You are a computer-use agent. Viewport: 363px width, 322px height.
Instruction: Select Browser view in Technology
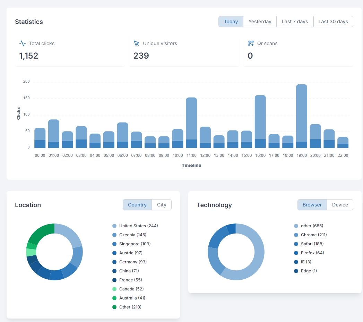click(x=312, y=205)
